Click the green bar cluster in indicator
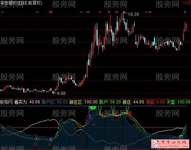 [x=93, y=108]
